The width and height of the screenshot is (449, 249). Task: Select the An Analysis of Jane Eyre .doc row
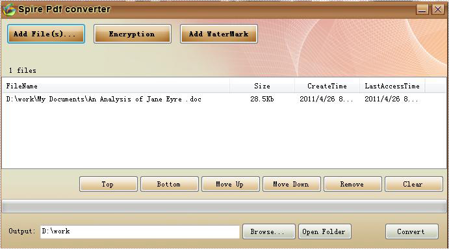tap(224, 99)
